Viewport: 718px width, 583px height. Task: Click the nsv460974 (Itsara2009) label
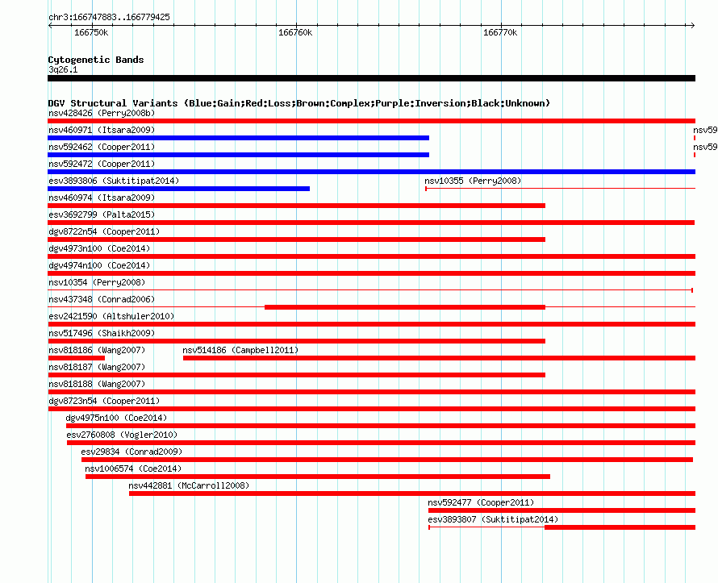tap(102, 198)
